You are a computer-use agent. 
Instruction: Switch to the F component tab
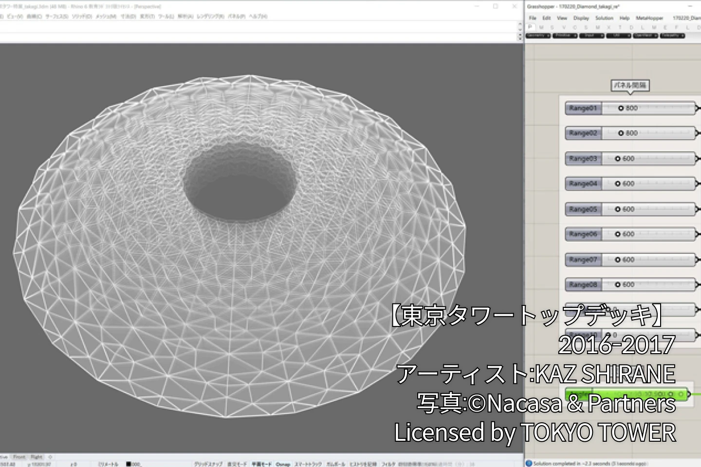pyautogui.click(x=676, y=27)
